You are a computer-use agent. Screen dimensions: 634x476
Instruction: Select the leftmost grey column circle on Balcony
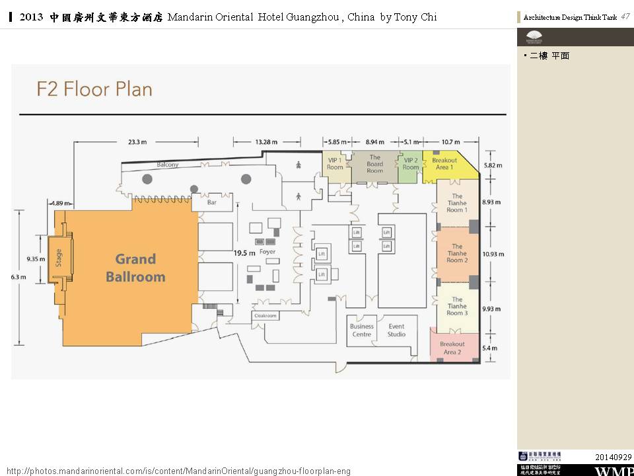click(147, 179)
